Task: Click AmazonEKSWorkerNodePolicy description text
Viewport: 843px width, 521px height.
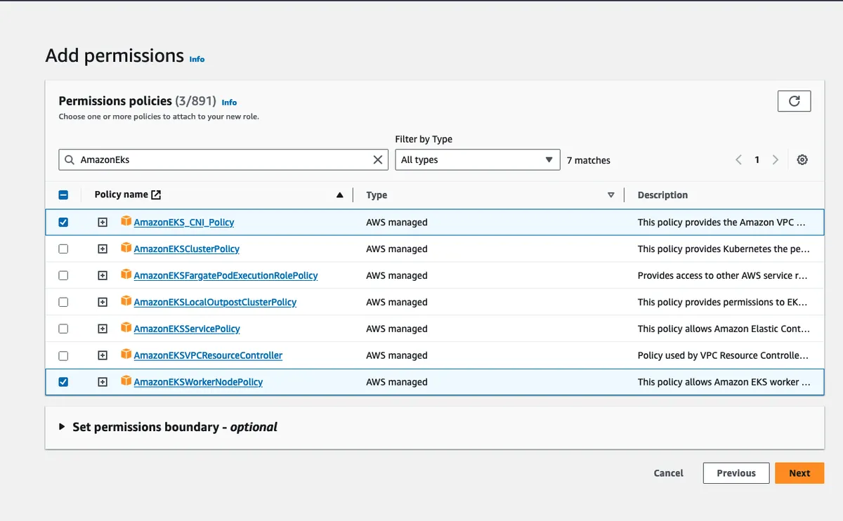Action: click(724, 383)
